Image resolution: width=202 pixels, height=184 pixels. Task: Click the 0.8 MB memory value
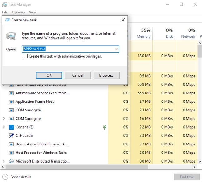tap(145, 161)
